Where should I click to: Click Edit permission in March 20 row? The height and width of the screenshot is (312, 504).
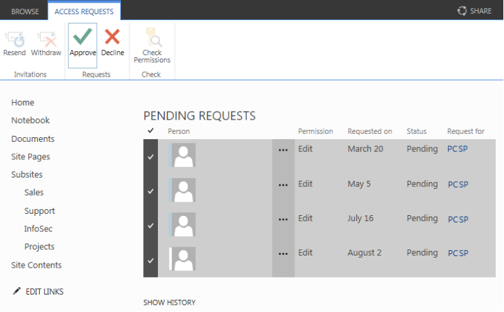[305, 149]
